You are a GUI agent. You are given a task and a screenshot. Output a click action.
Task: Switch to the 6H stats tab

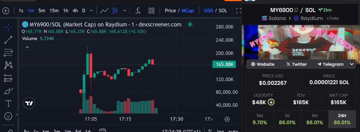(x=314, y=120)
